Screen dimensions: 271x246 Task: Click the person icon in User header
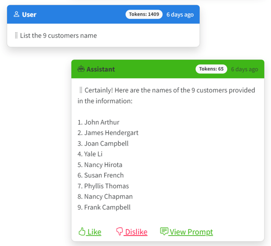[x=16, y=15]
